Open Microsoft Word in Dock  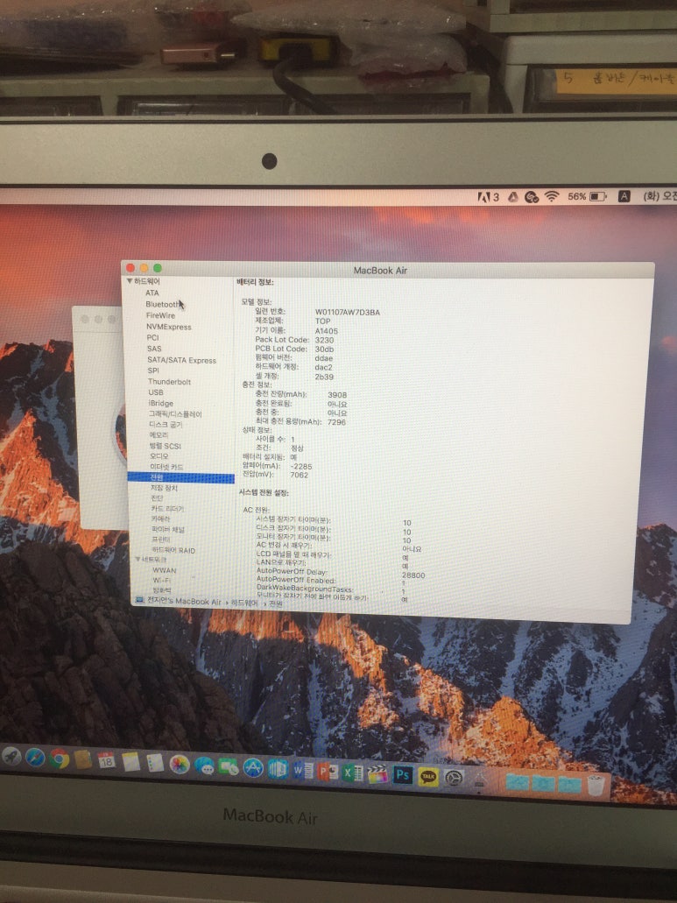coord(303,770)
